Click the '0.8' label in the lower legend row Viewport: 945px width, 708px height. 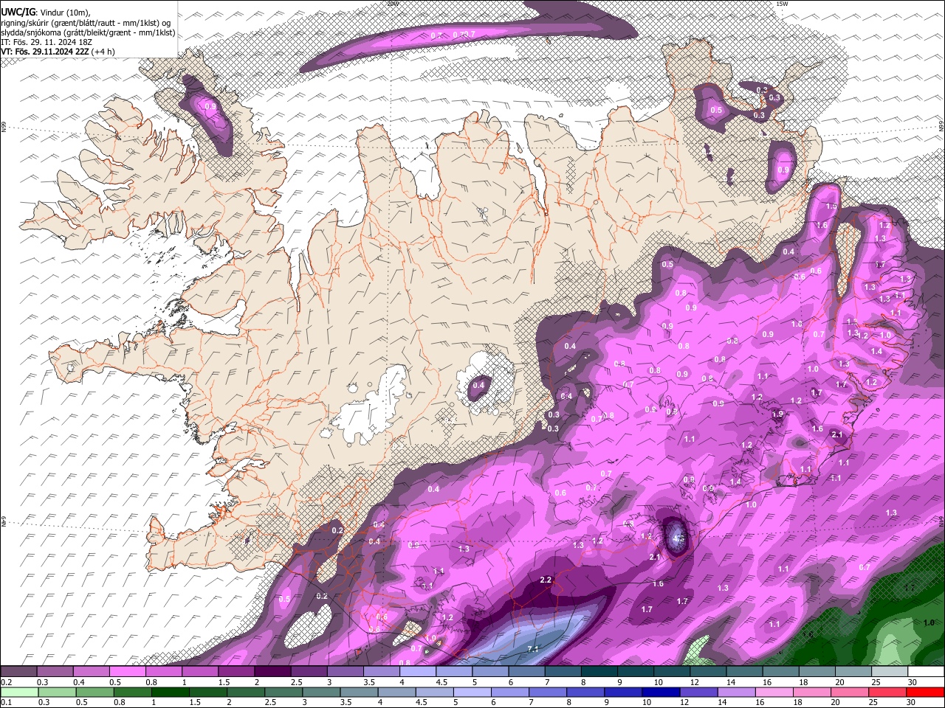(119, 703)
